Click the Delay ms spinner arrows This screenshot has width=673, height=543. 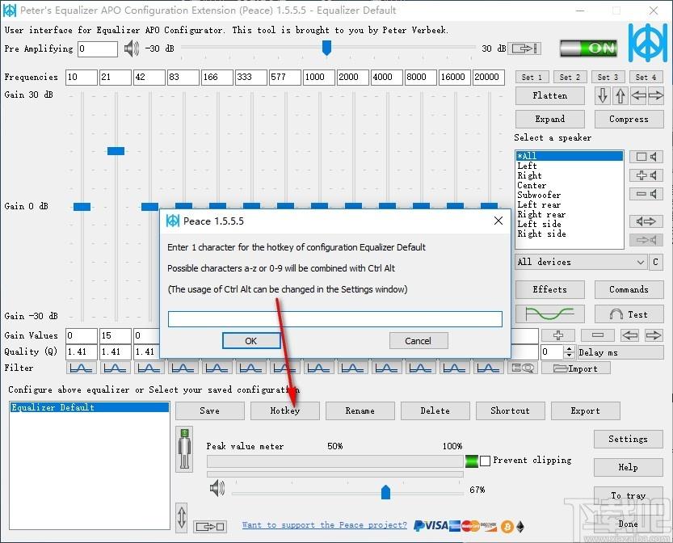569,352
